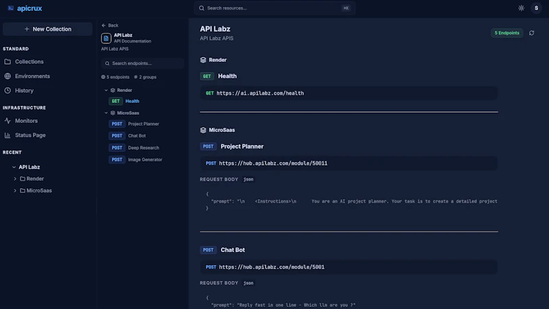Click the MicroSaas folder icon under Recent
The height and width of the screenshot is (309, 549).
point(23,191)
